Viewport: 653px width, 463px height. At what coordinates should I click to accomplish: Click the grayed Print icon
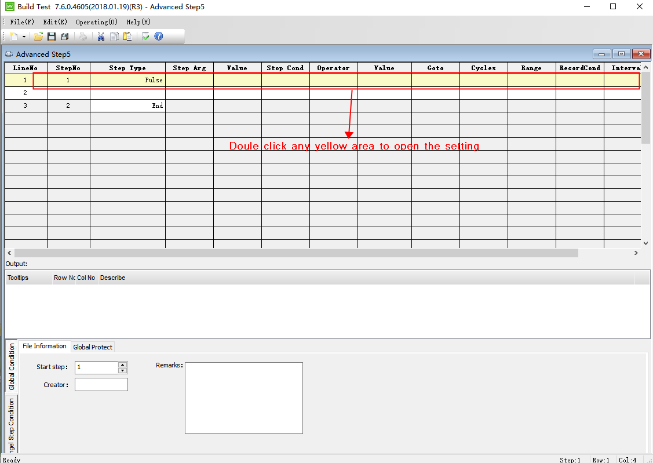pos(83,37)
